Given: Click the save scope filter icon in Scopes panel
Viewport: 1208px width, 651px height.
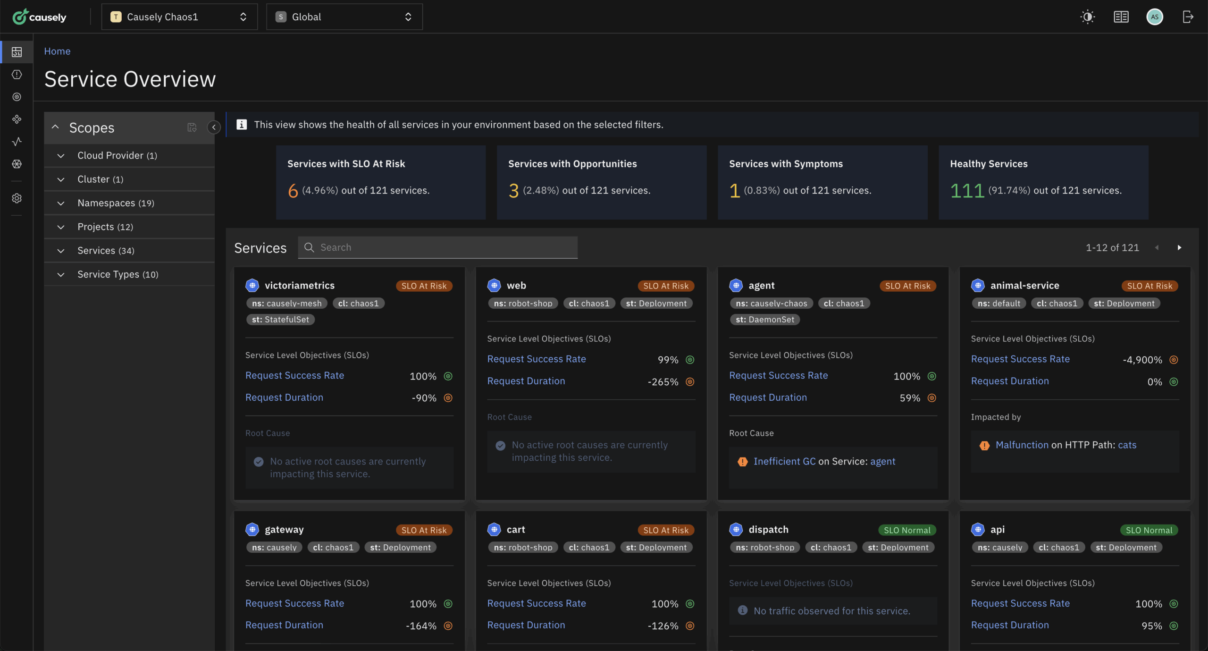Looking at the screenshot, I should pos(192,127).
